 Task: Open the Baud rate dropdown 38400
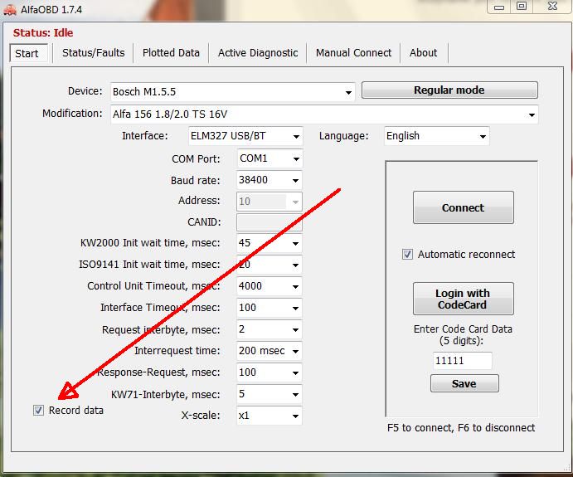270,180
